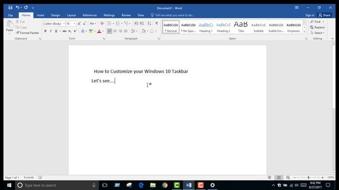Viewport: 339px width, 190px height.
Task: Open Font dialog launcher
Action: click(x=104, y=39)
